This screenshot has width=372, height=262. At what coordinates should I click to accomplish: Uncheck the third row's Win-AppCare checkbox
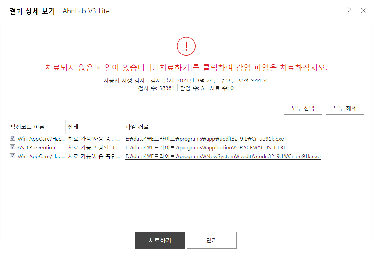pos(13,156)
